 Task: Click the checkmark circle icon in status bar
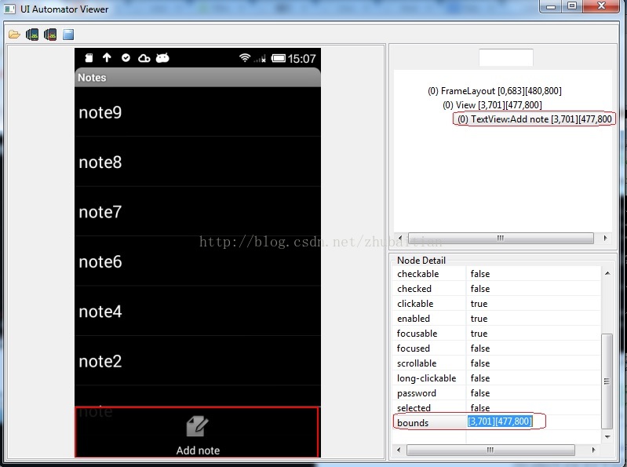(126, 58)
